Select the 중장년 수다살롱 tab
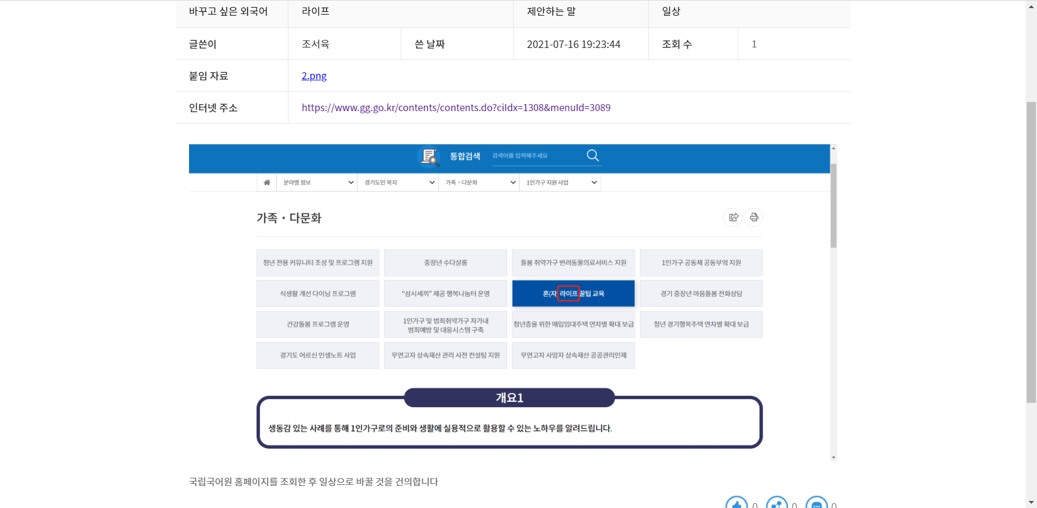Image resolution: width=1037 pixels, height=508 pixels. click(x=446, y=263)
